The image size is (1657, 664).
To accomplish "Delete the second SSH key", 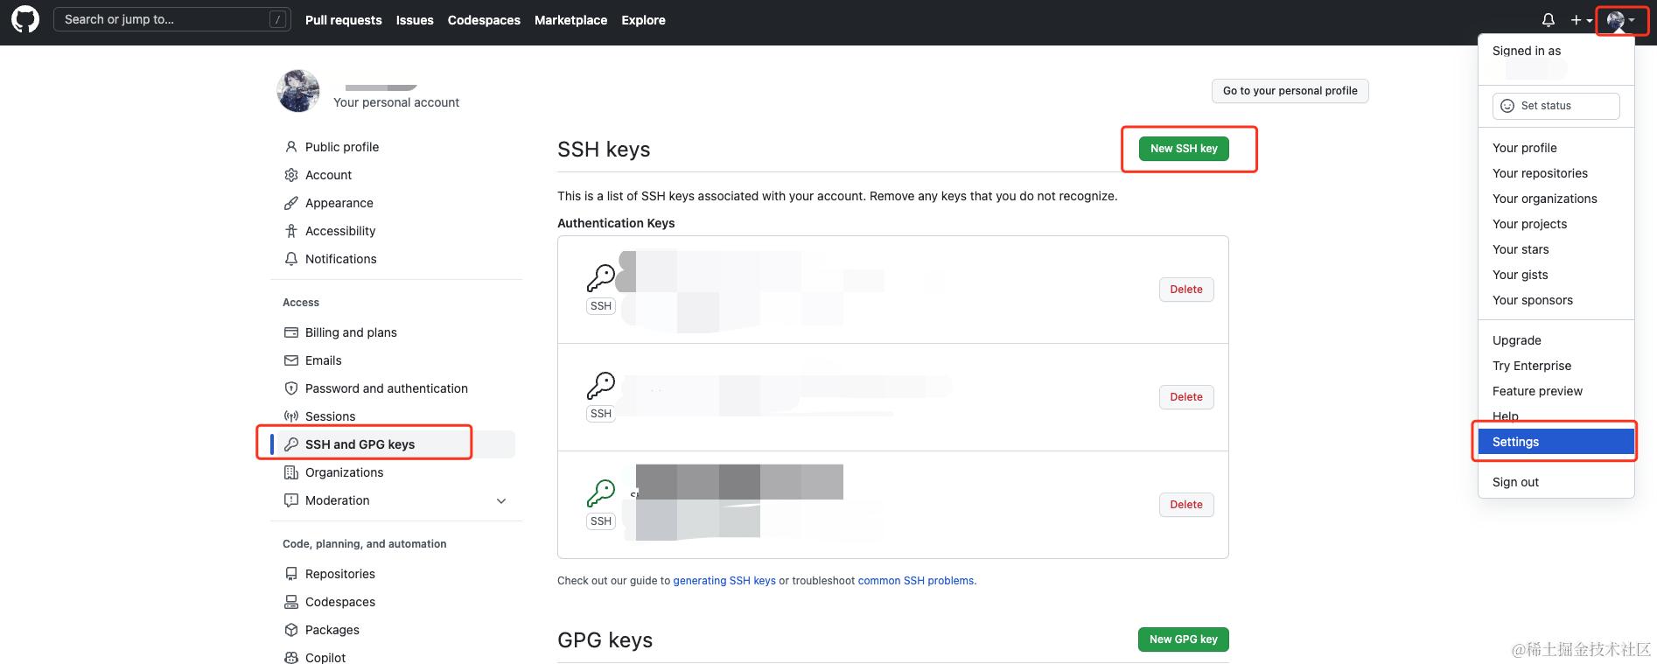I will click(x=1186, y=397).
